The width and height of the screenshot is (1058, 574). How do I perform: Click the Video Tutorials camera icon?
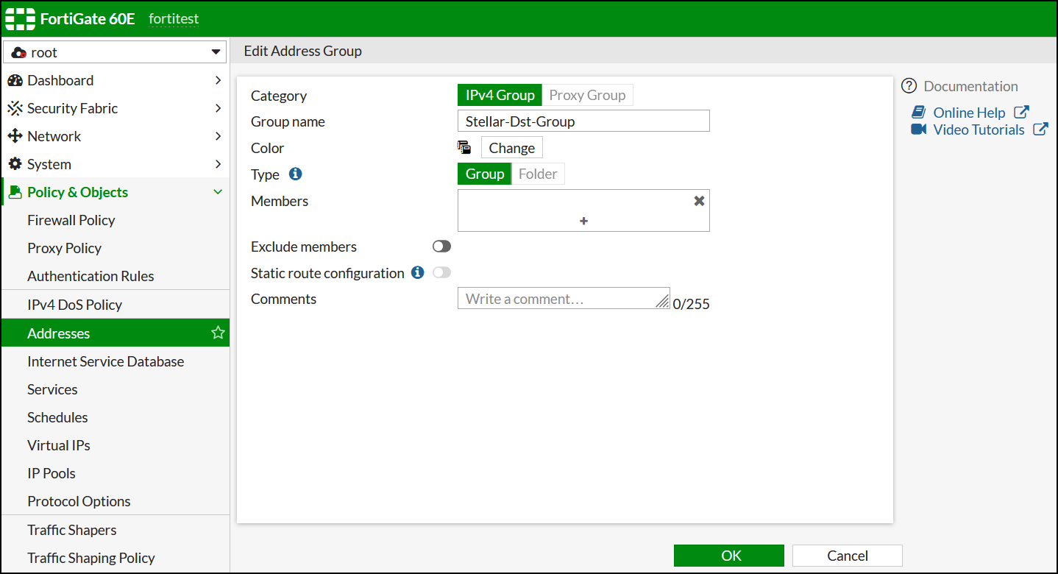point(918,130)
